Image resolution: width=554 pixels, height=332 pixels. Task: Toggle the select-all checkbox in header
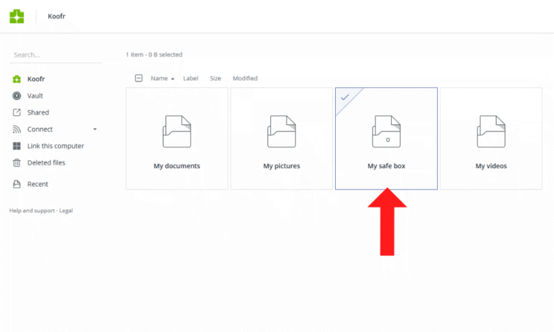tap(138, 78)
